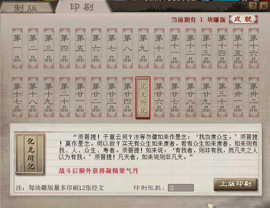Viewport: 270px width, 208px height.
Task: Open the question mark help button
Action: [253, 6]
